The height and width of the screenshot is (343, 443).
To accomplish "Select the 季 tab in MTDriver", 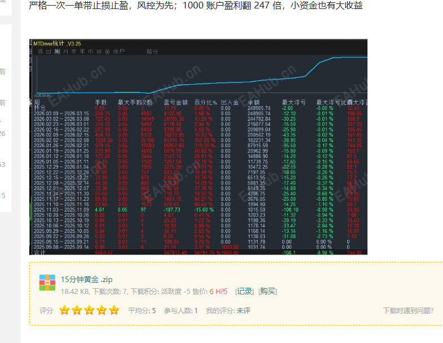I will (x=74, y=51).
